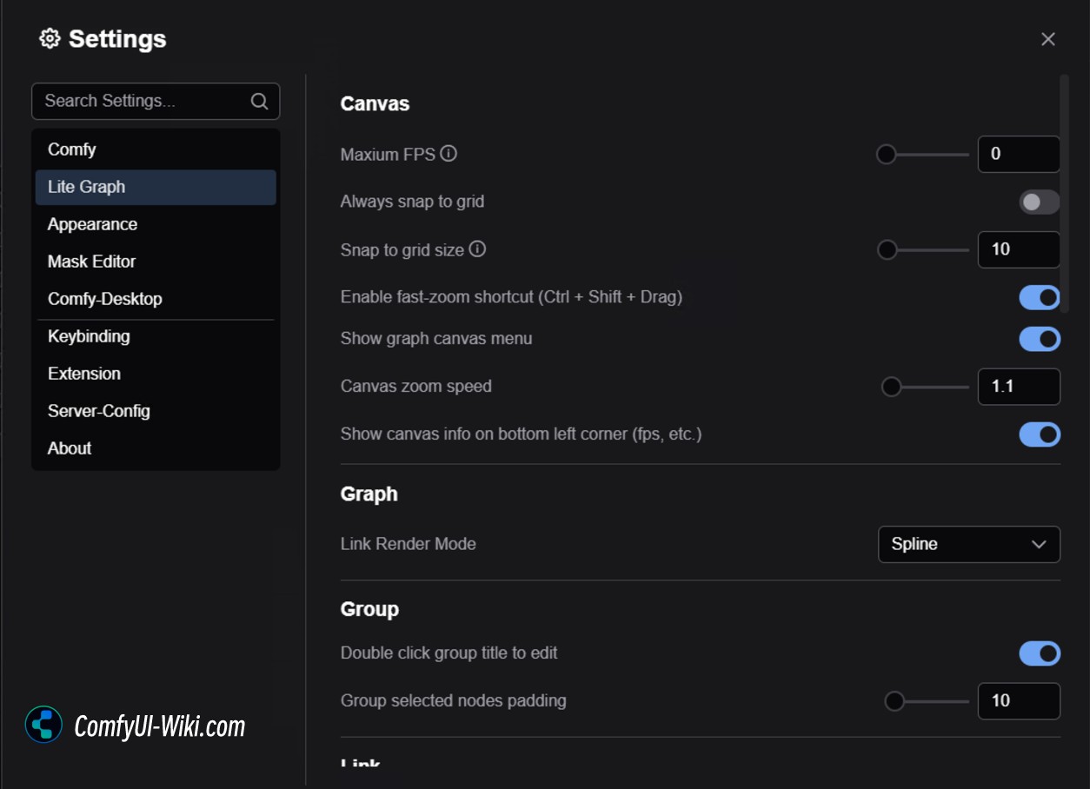Screen dimensions: 1090x789
Task: Click the Snap to grid size value field
Action: (x=1019, y=250)
